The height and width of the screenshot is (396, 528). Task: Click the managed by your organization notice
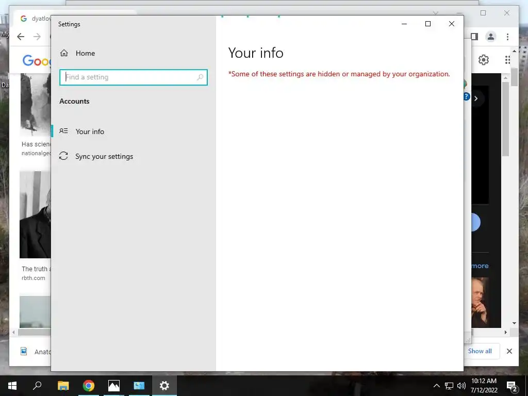[339, 74]
